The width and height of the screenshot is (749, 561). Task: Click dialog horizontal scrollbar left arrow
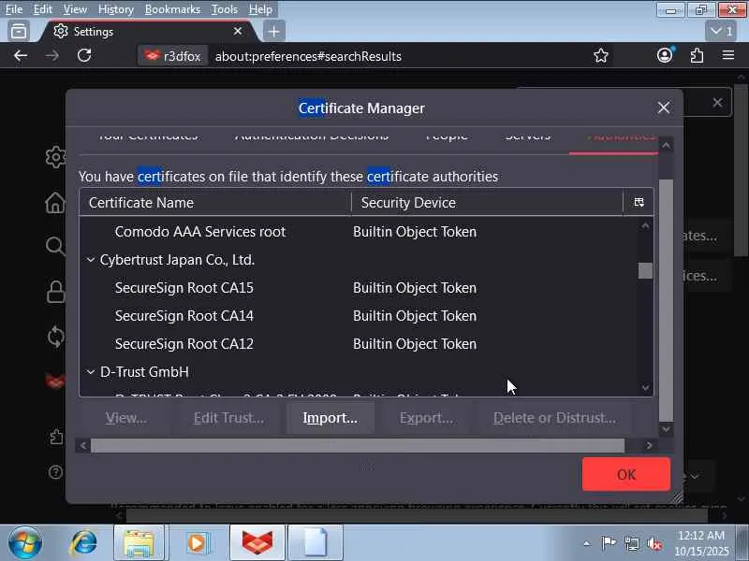[x=83, y=446]
